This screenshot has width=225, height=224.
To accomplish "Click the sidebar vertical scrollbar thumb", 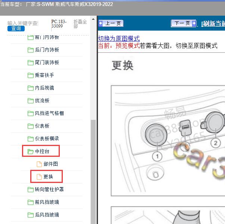I will [x=93, y=172].
